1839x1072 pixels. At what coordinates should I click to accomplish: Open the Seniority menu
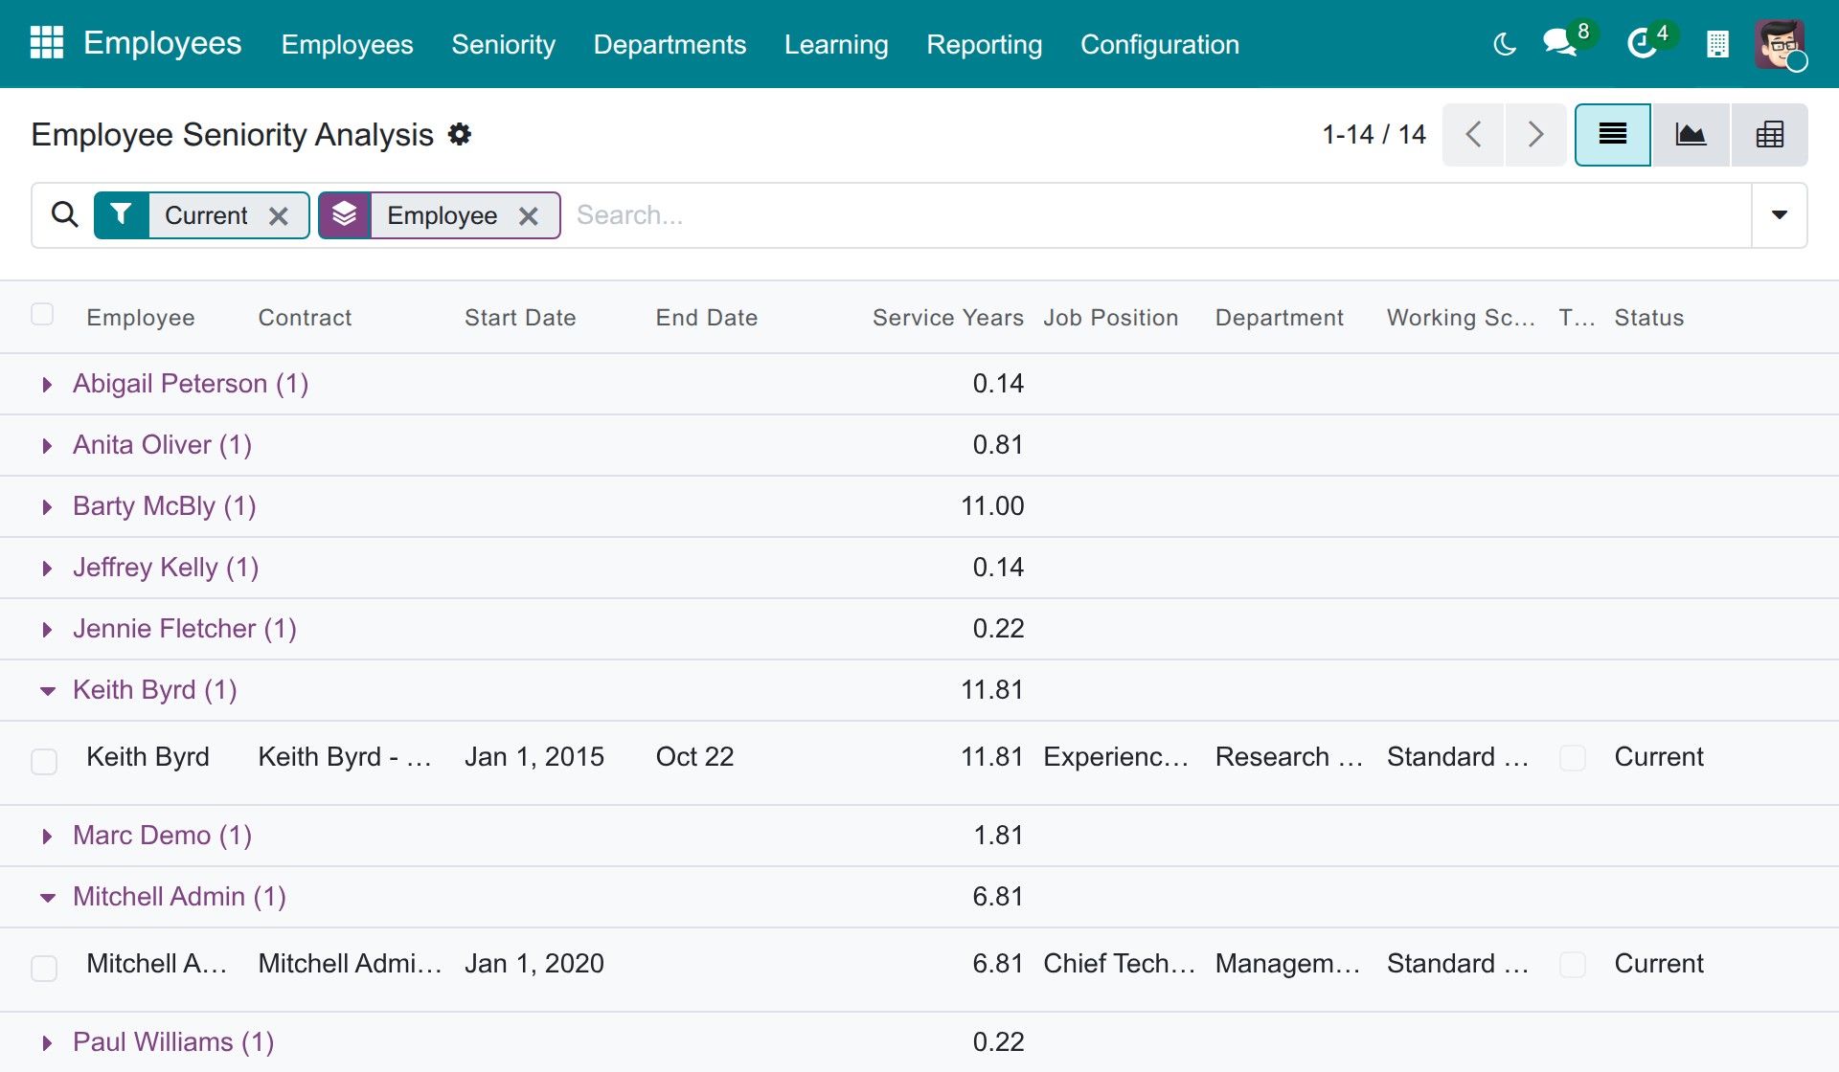pos(503,44)
